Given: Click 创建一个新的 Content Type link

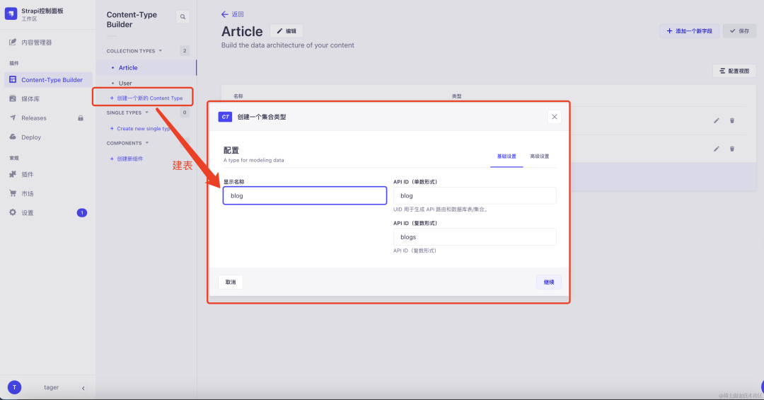Looking at the screenshot, I should tap(146, 98).
